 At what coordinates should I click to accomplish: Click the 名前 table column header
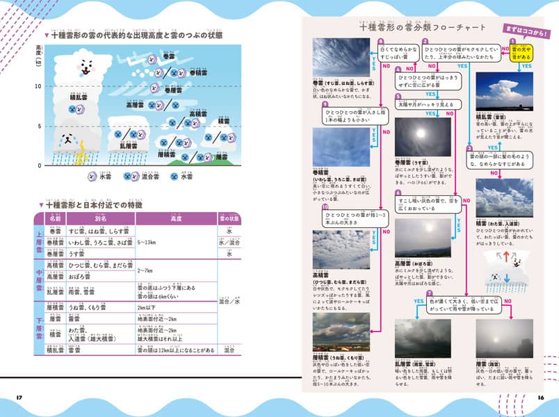tap(55, 218)
